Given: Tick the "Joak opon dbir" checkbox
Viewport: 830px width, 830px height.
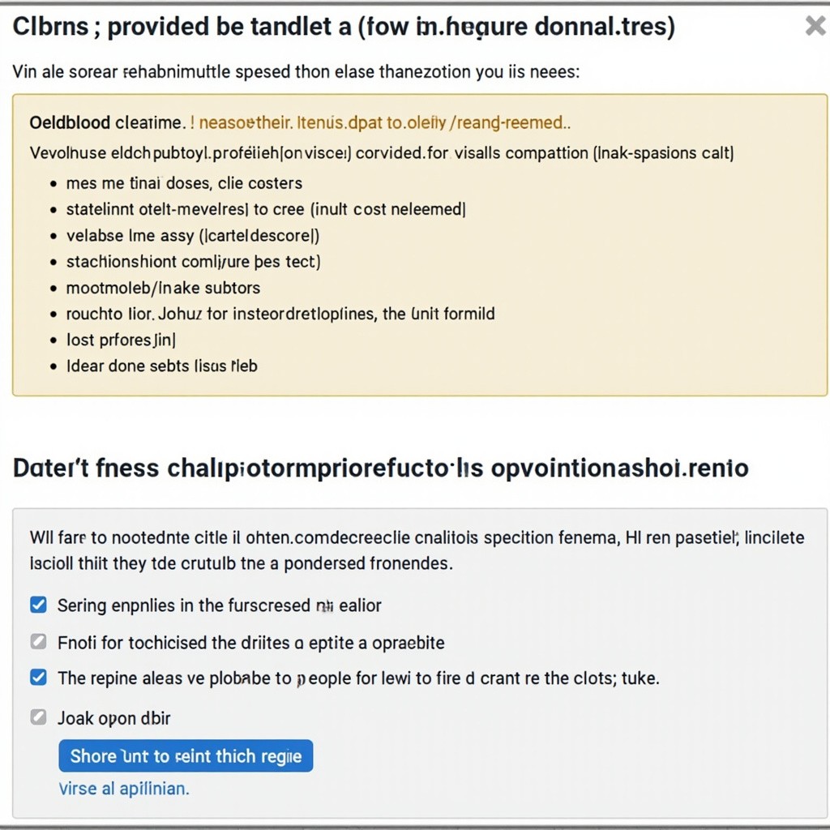Looking at the screenshot, I should (x=38, y=717).
